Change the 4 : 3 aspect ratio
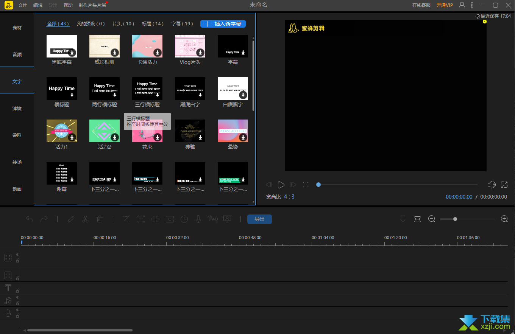 point(289,197)
